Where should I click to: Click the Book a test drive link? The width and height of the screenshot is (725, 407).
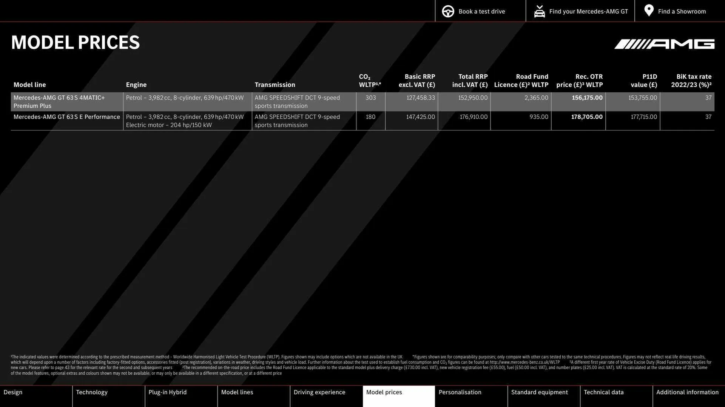[x=481, y=11]
